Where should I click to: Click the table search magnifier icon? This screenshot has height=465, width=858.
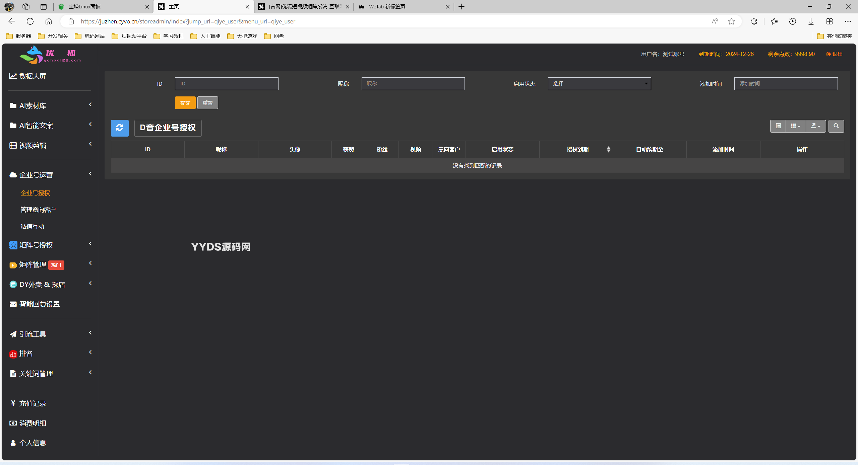(836, 126)
